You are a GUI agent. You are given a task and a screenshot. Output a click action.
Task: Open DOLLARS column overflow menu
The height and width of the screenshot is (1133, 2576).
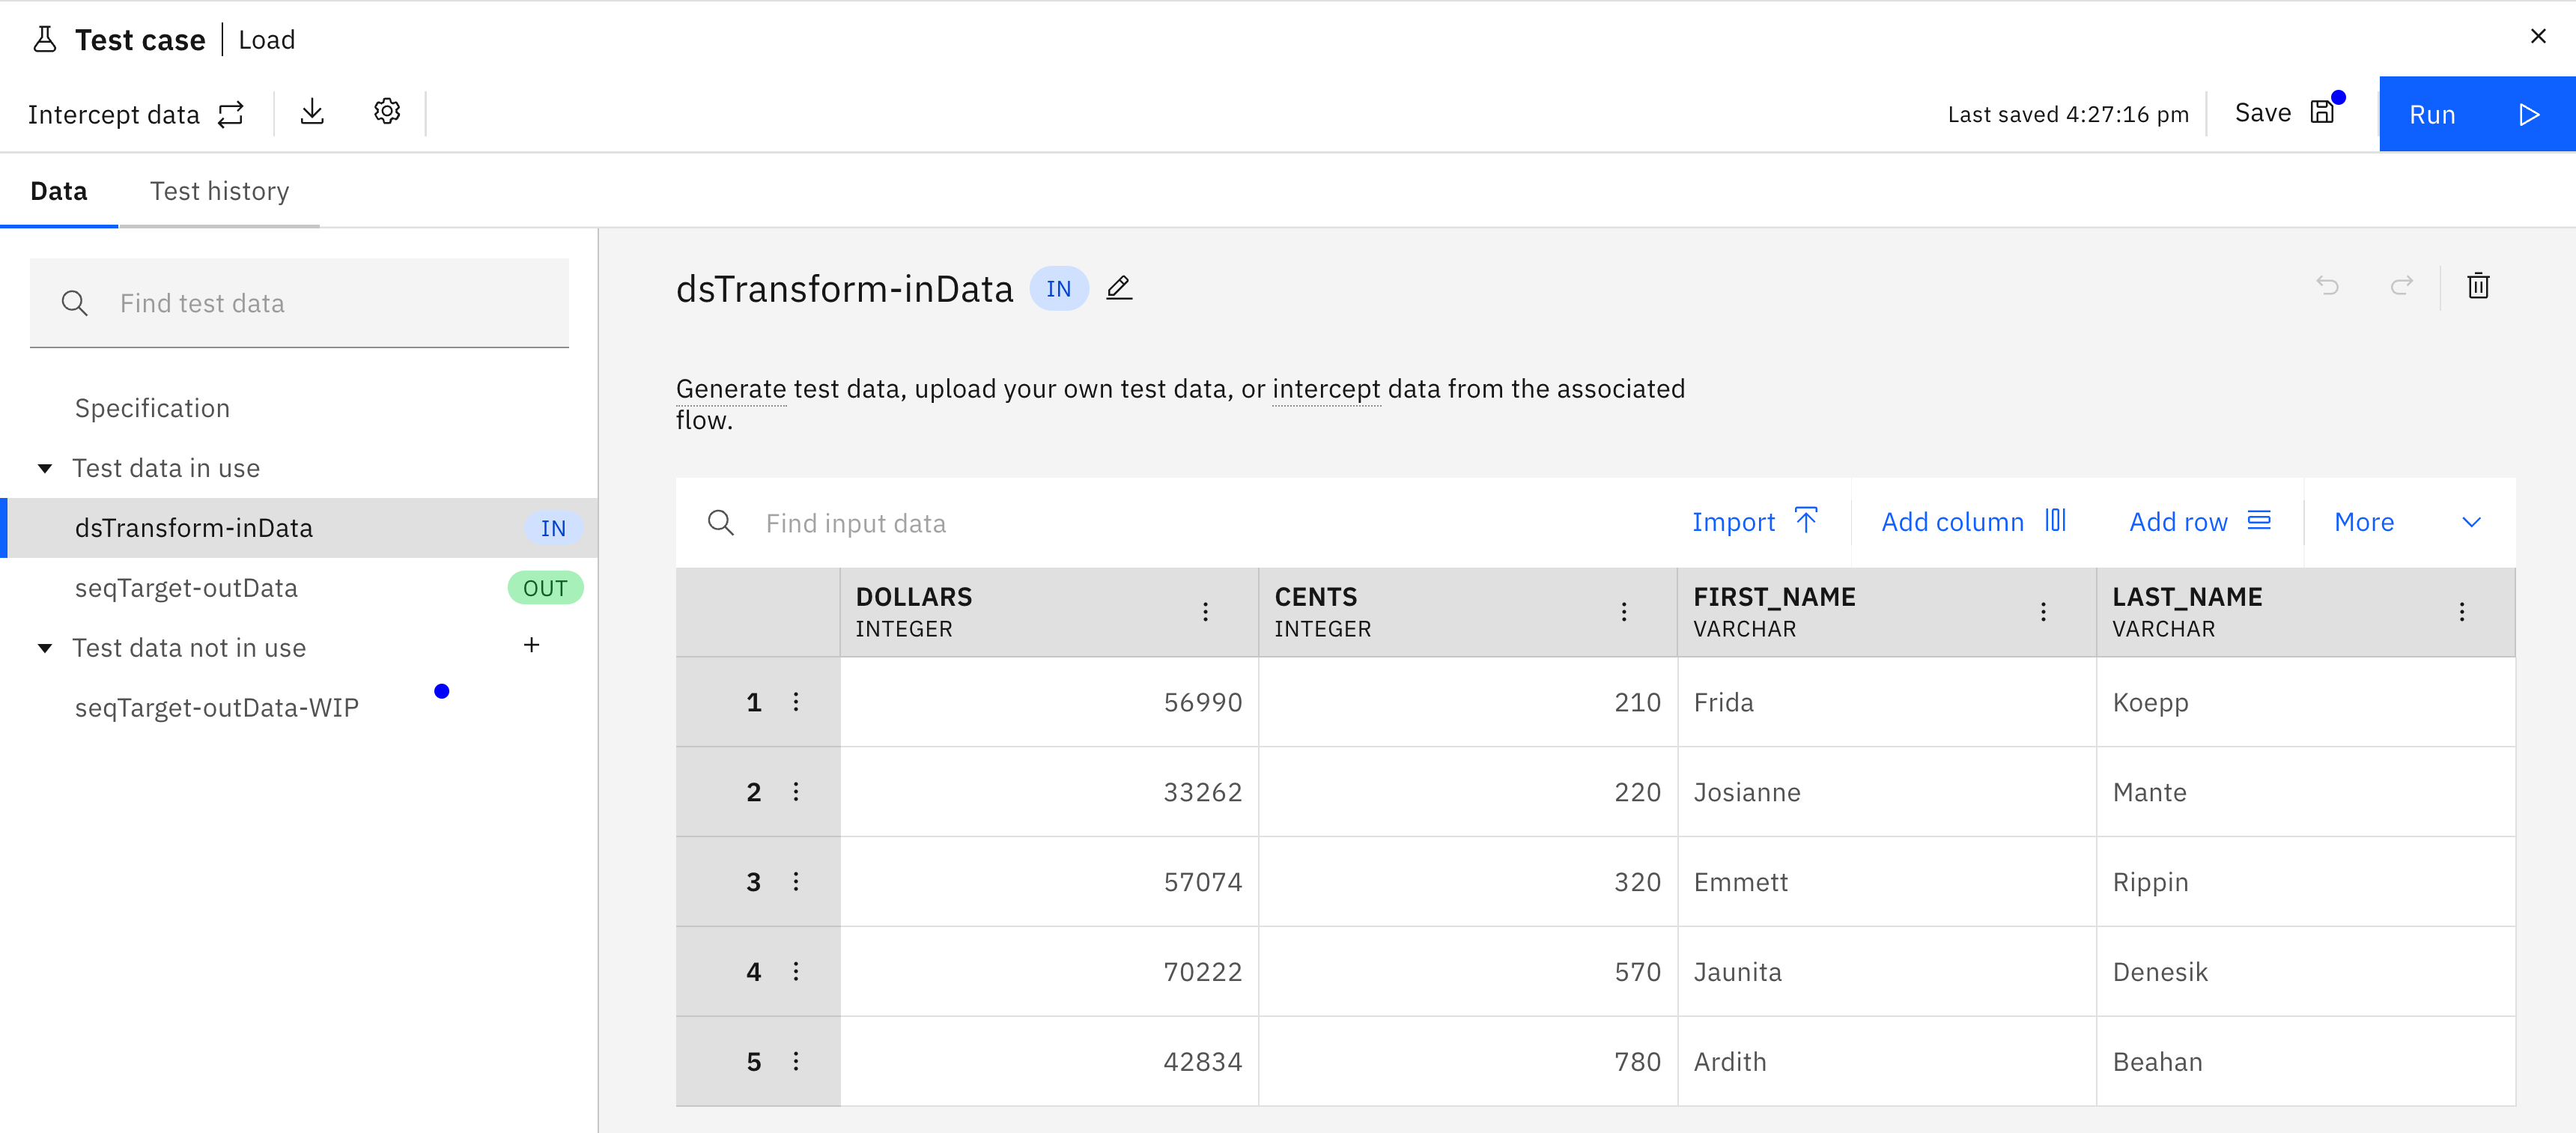[1205, 612]
